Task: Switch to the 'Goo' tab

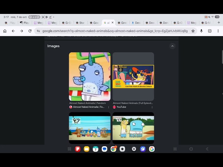Action: pos(94,23)
